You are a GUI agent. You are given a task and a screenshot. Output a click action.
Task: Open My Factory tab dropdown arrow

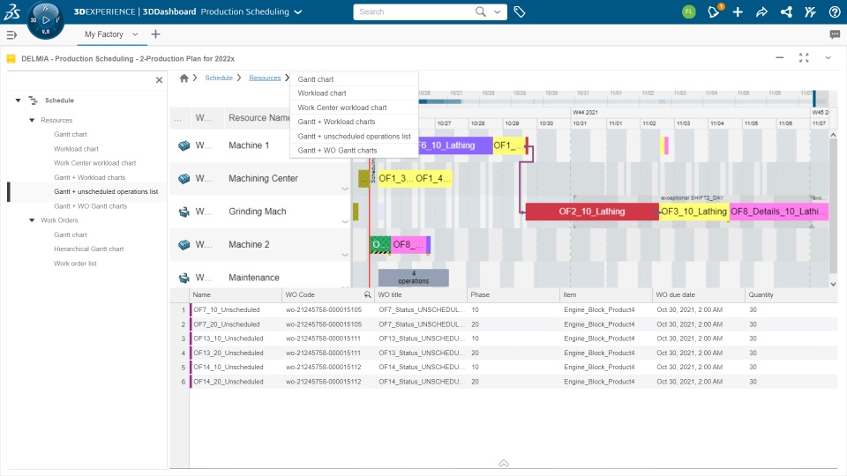(135, 34)
